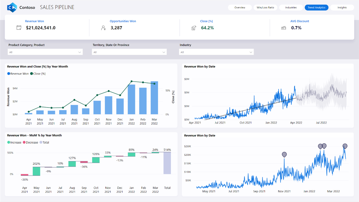This screenshot has width=359, height=202.
Task: Click the Close percentage value 64.2%
Action: click(208, 28)
